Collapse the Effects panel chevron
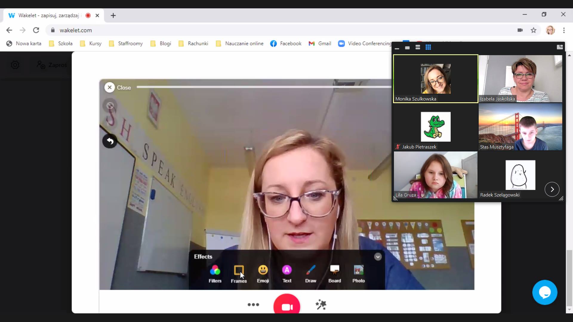The image size is (573, 322). click(x=378, y=257)
